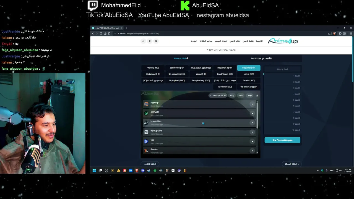Image resolution: width=354 pixels, height=199 pixels.
Task: Open Brave browser from the taskbar
Action: (x=137, y=171)
